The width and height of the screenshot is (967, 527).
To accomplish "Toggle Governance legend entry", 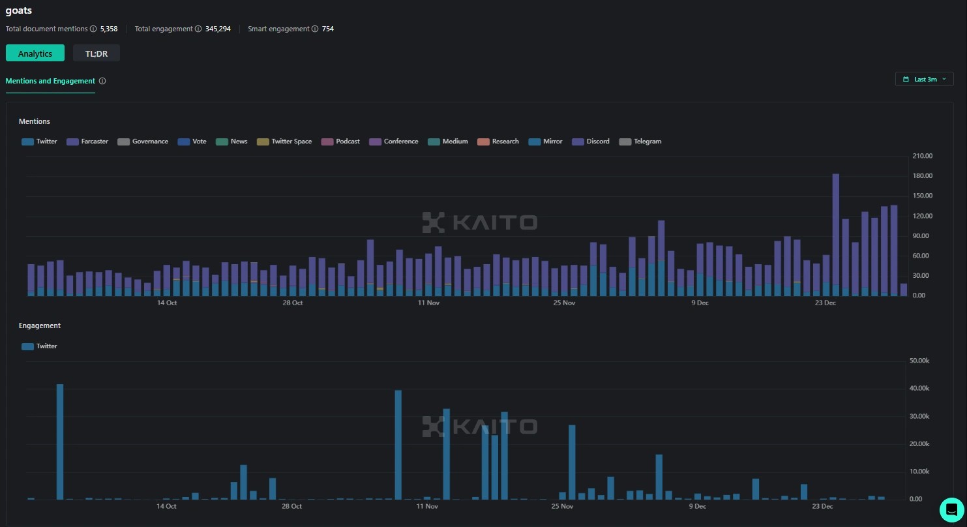I will coord(143,142).
